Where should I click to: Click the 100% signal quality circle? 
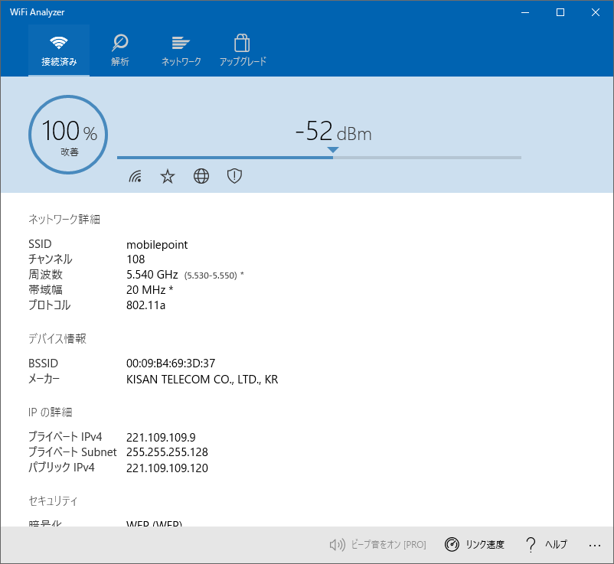tap(68, 135)
